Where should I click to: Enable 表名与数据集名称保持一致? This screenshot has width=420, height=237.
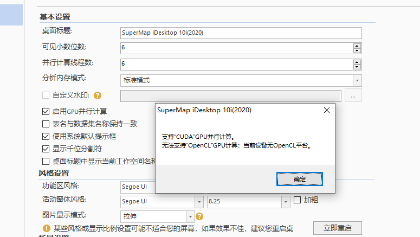(46, 124)
